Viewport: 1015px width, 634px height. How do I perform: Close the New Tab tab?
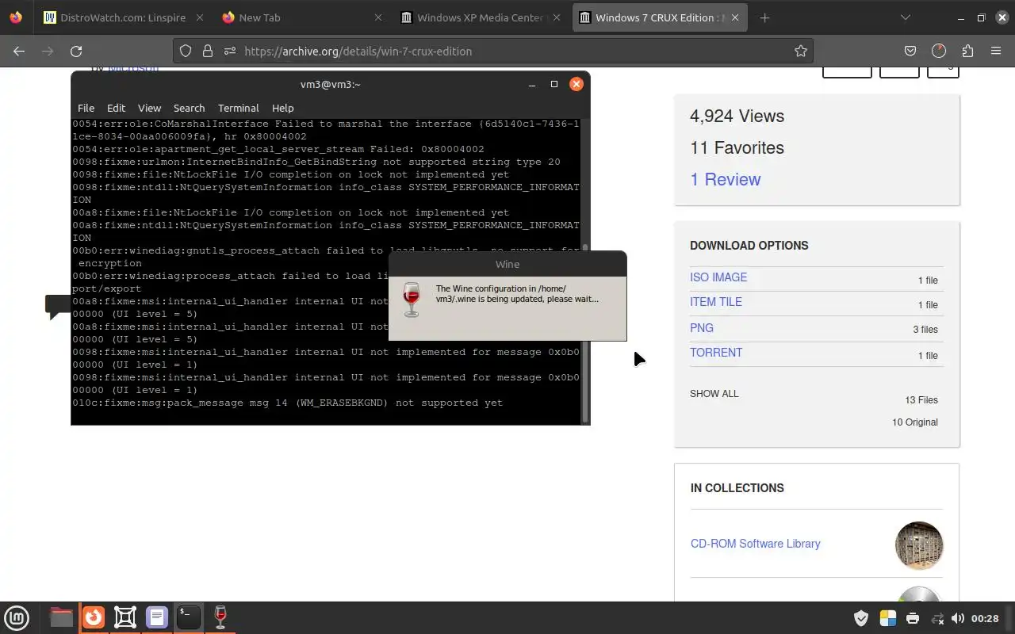[x=377, y=17]
